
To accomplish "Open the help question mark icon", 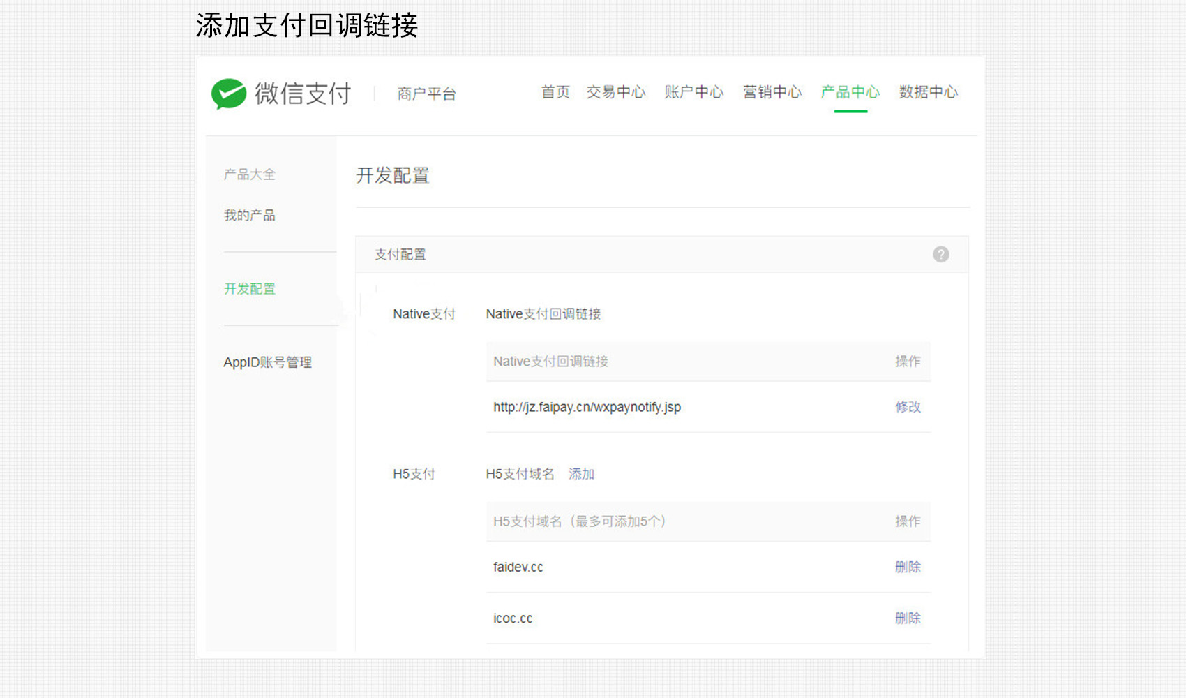I will pos(940,254).
